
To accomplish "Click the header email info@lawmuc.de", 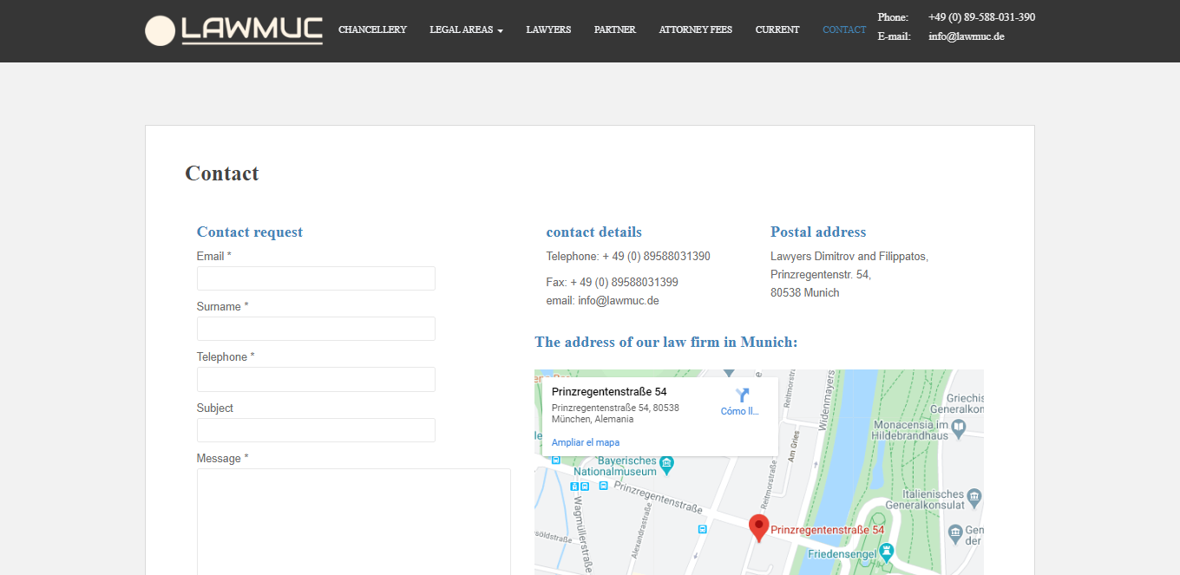I will 967,36.
